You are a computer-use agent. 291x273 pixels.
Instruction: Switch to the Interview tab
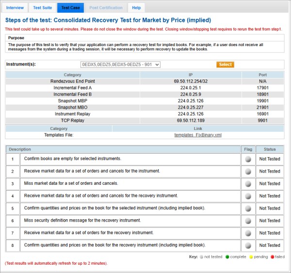tap(15, 8)
